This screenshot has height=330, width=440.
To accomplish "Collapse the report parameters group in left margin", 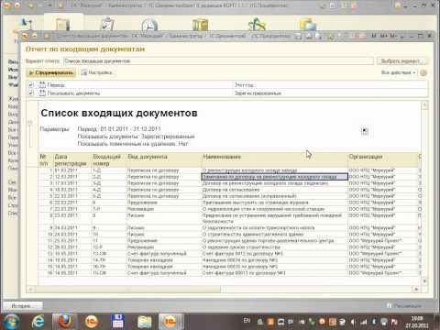I will pos(30,123).
